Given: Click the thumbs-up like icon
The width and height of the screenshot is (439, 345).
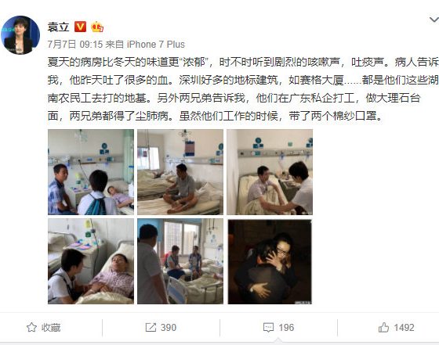Looking at the screenshot, I should tap(383, 327).
